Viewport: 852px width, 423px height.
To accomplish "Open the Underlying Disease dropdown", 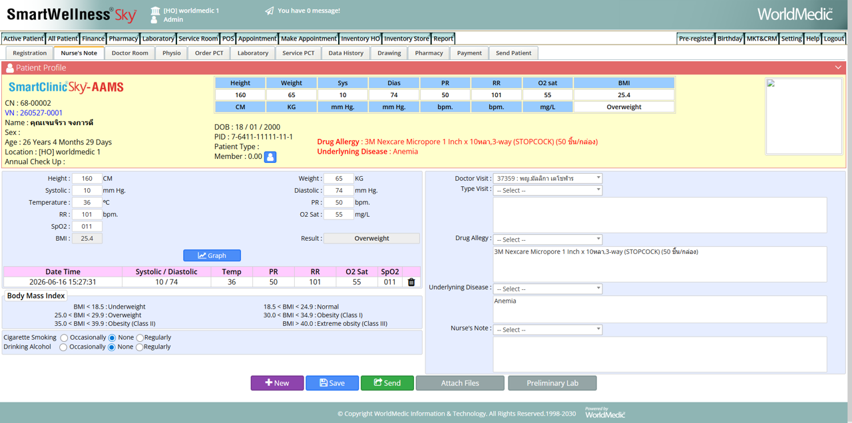I will tap(547, 289).
